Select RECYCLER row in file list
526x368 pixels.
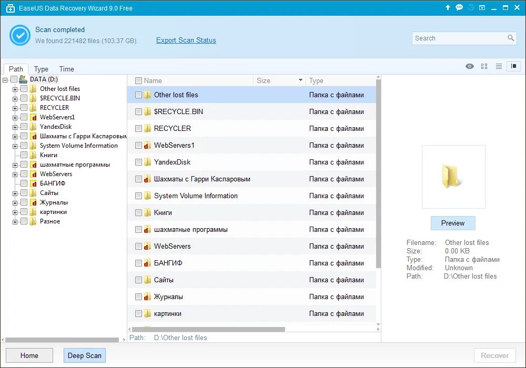(x=251, y=128)
